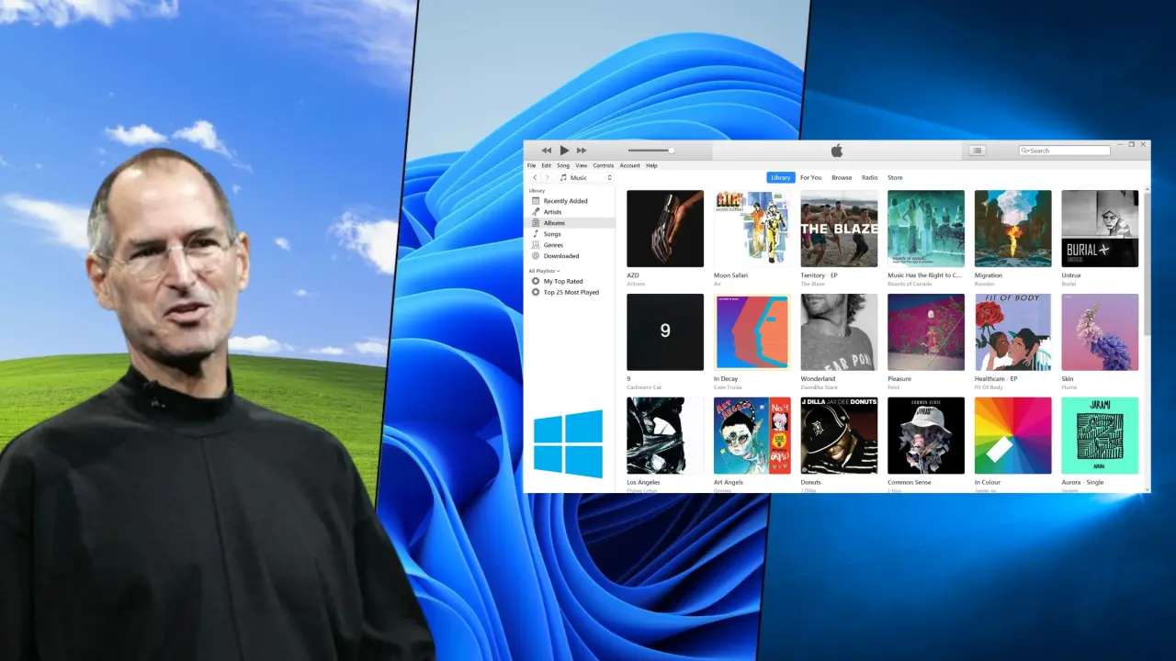The height and width of the screenshot is (661, 1176).
Task: Select Recently Added in the sidebar
Action: (564, 201)
